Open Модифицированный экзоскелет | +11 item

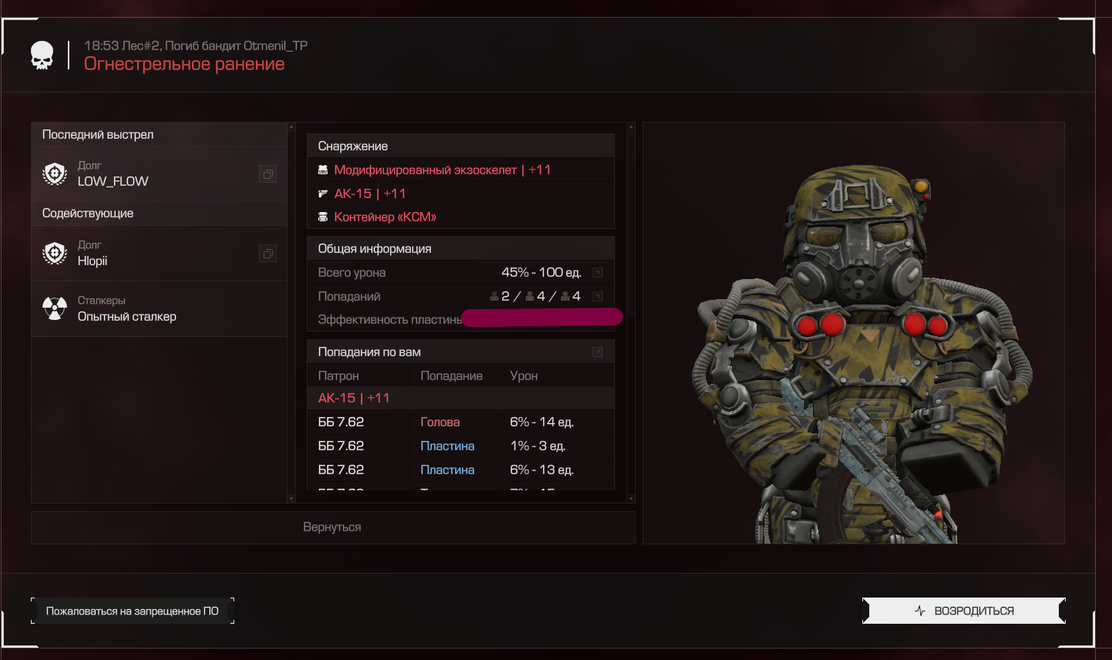[442, 170]
